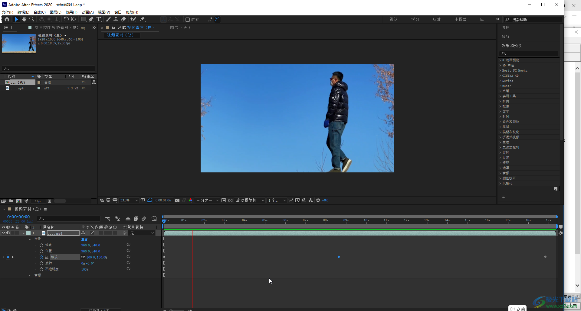581x311 pixels.
Task: Click the 重置 transform reset link
Action: coord(84,239)
